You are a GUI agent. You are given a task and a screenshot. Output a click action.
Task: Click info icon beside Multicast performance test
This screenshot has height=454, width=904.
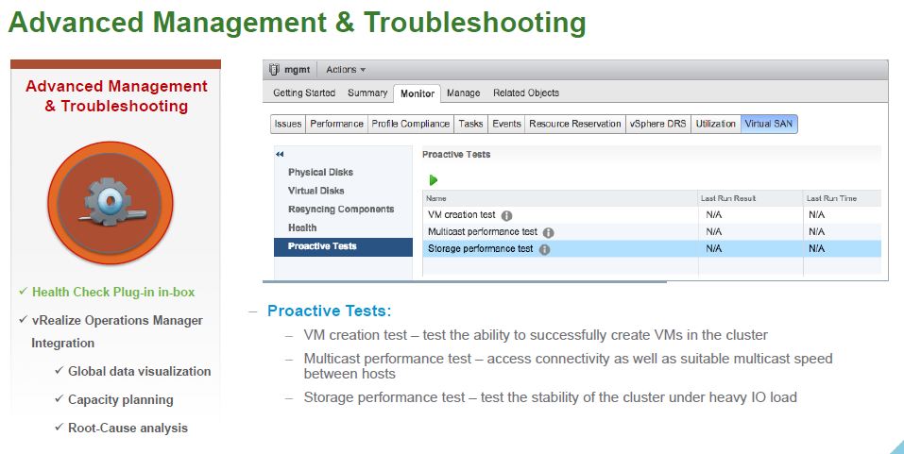tap(548, 232)
